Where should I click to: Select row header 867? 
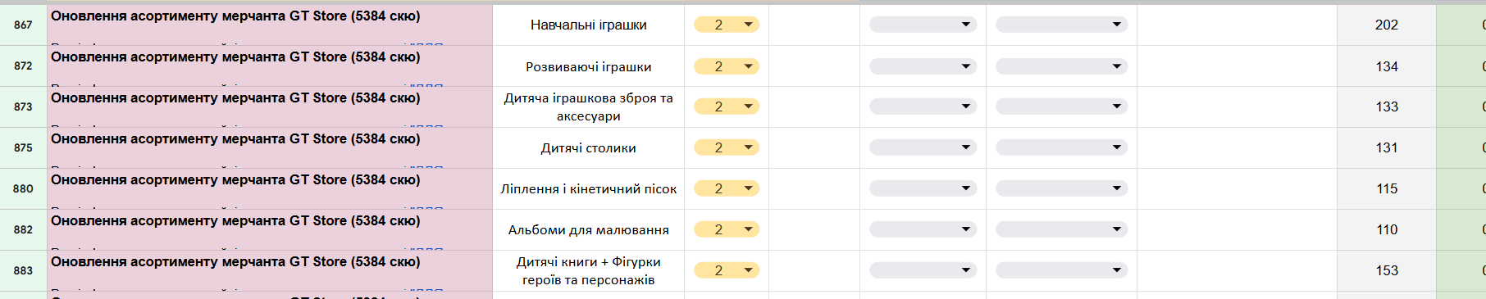[23, 25]
